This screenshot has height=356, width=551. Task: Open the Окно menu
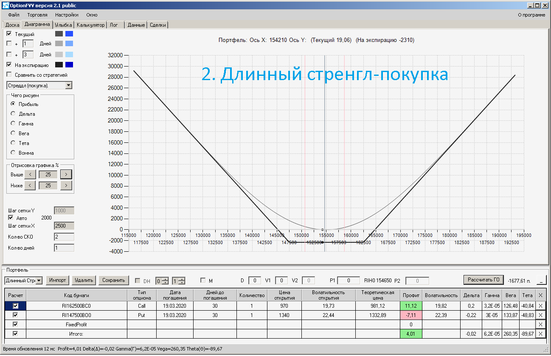(92, 15)
